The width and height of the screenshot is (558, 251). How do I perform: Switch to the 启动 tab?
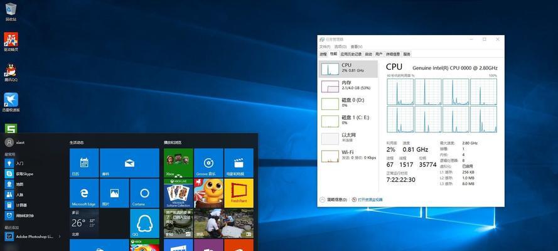coord(368,54)
